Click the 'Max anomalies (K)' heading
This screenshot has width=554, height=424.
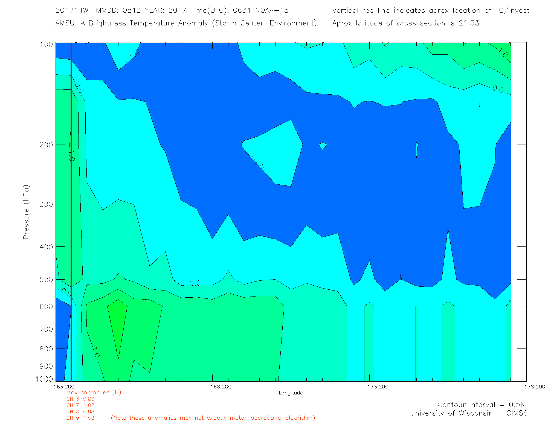click(x=94, y=393)
